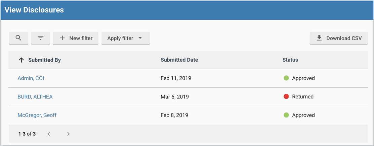Click the Feb 8, 2019 date cell
374x146 pixels.
pyautogui.click(x=174, y=115)
